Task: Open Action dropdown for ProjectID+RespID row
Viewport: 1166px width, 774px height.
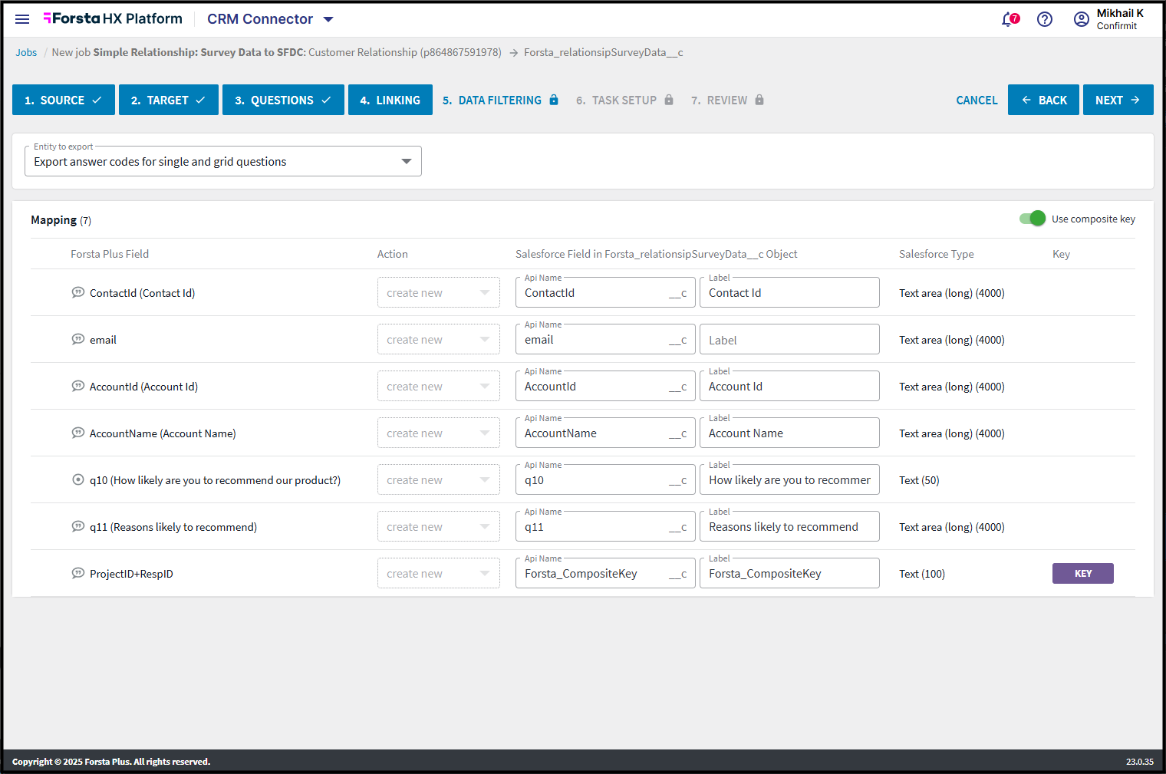Action: pyautogui.click(x=439, y=573)
